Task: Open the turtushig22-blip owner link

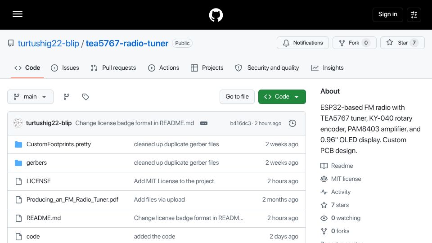Action: point(49,43)
